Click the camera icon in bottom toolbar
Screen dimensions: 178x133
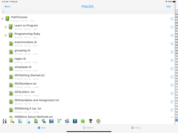click(67, 121)
